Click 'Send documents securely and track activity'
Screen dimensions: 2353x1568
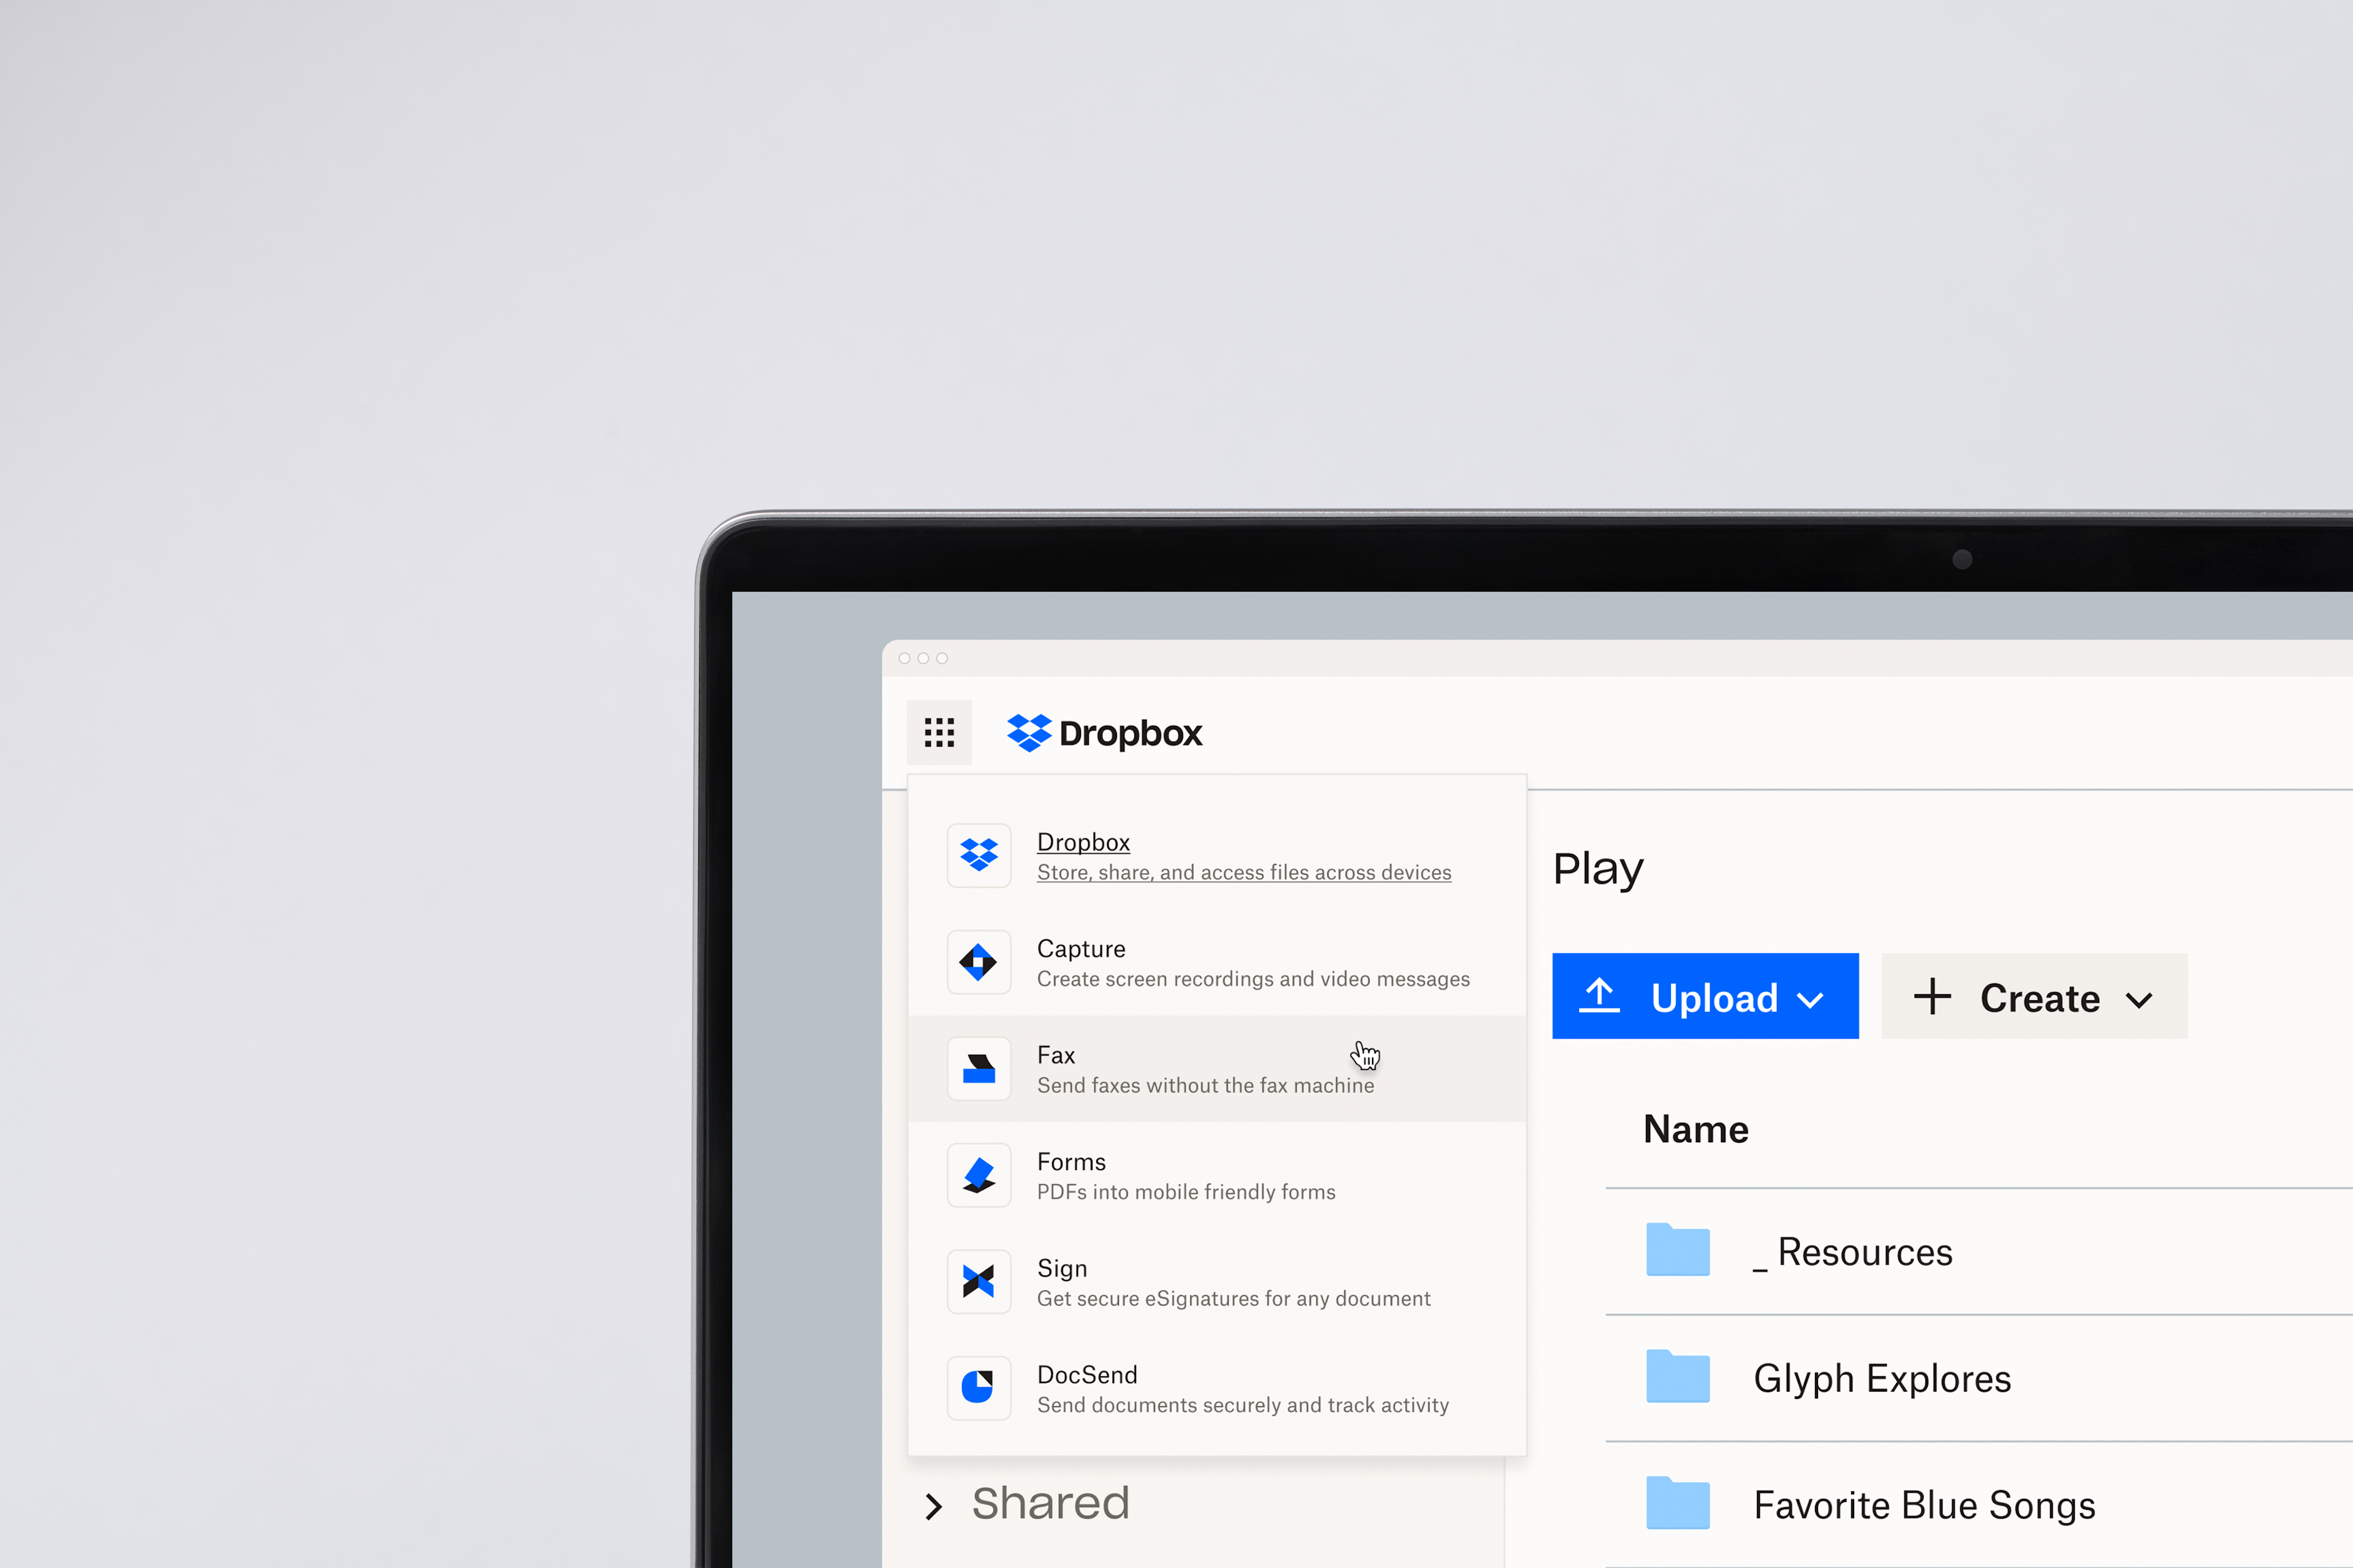[1243, 1405]
